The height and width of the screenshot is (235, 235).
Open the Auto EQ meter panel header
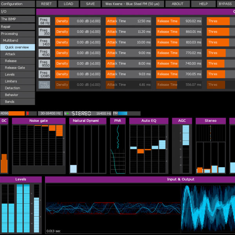tap(148, 121)
